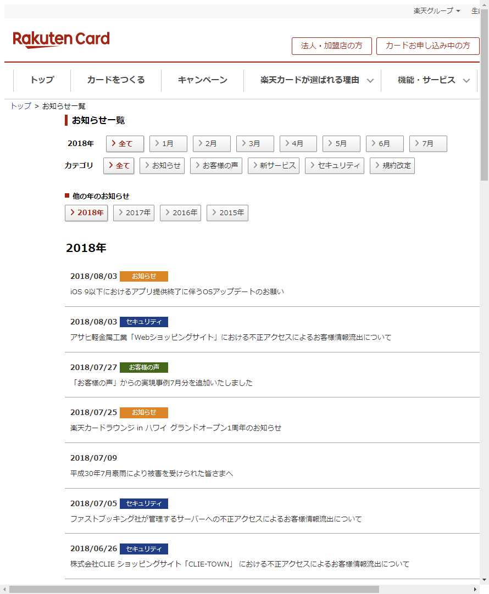Viewport: 489px width, 594px height.
Task: Click the カードお申し込み中の方 button
Action: (427, 46)
